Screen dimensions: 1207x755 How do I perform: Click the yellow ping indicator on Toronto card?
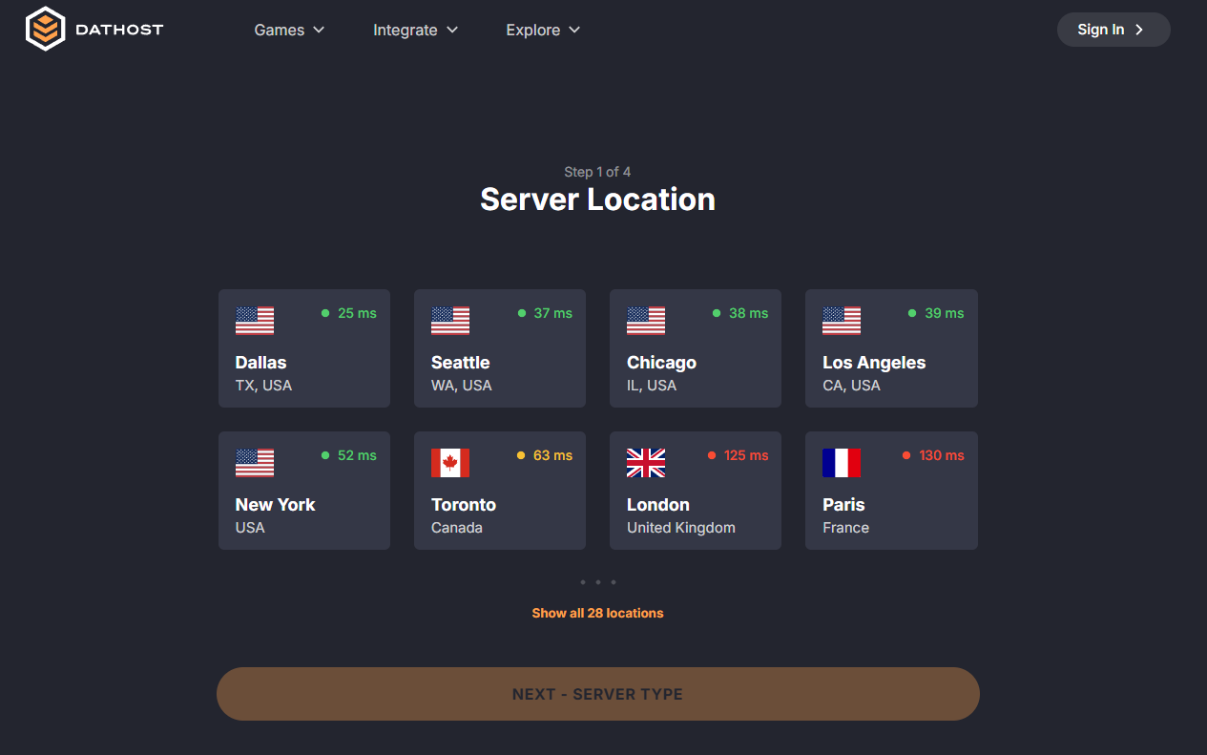pos(522,455)
